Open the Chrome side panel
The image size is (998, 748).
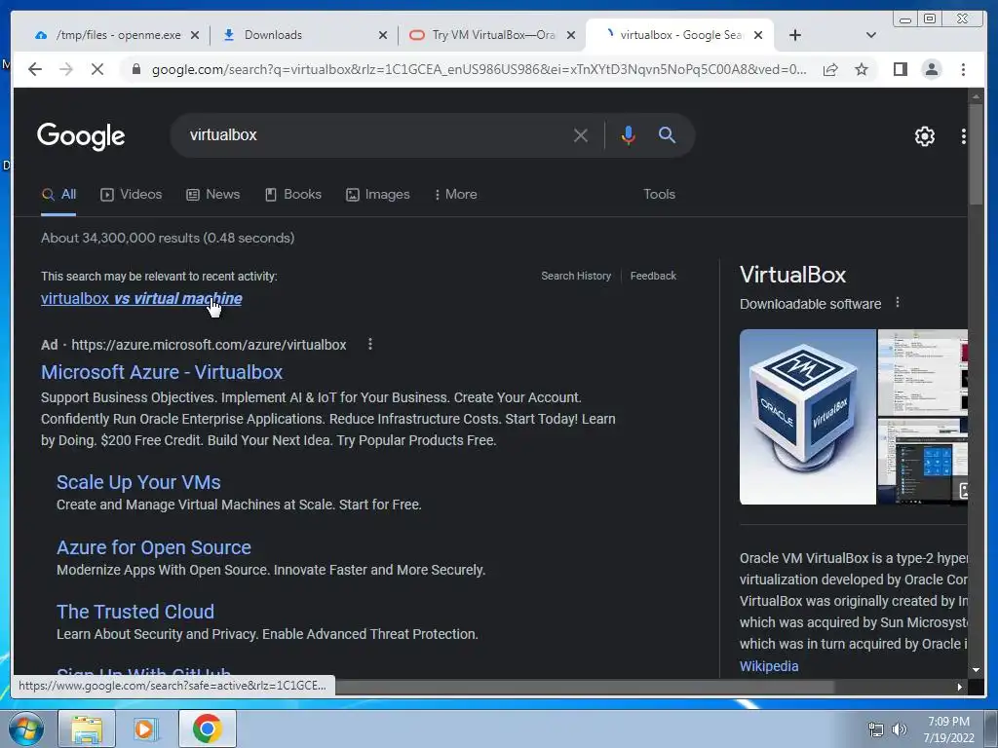coord(900,69)
